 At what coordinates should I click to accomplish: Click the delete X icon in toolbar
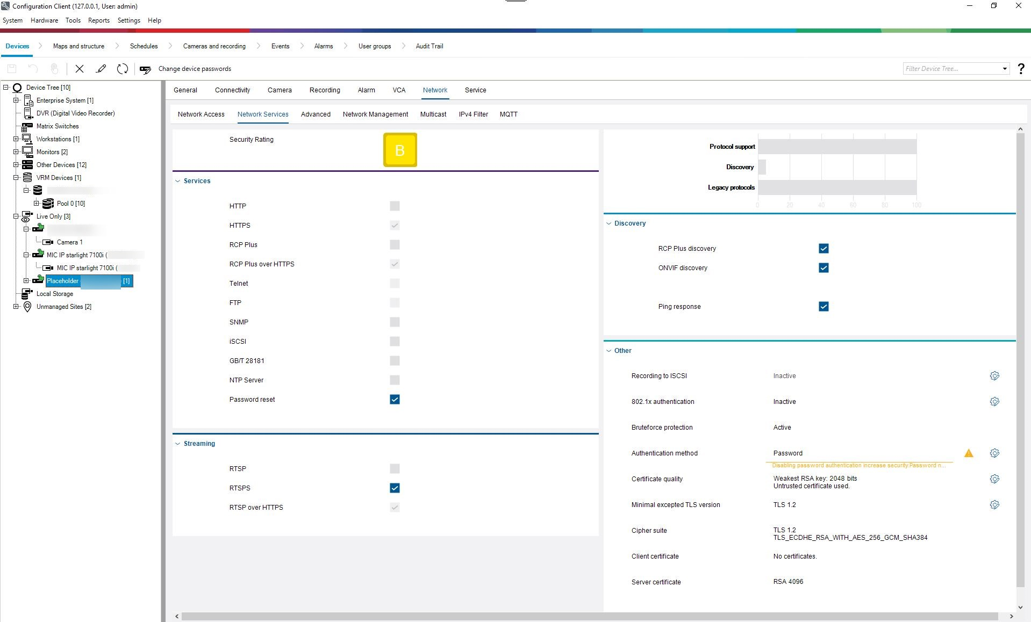tap(80, 69)
